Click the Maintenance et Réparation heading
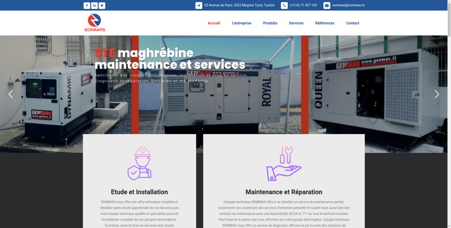 pos(284,192)
